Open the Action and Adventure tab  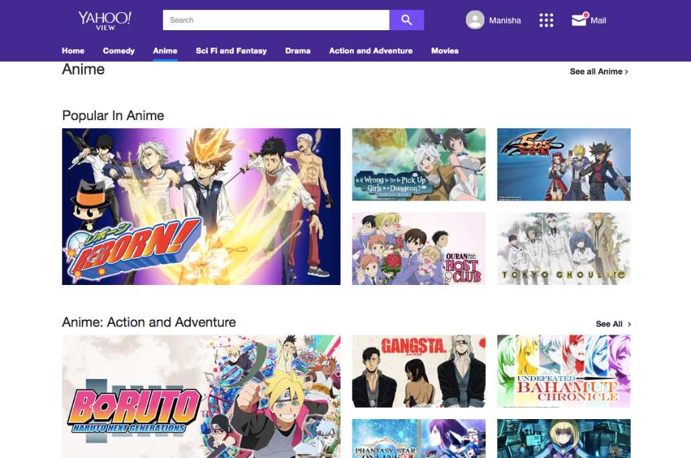point(371,51)
